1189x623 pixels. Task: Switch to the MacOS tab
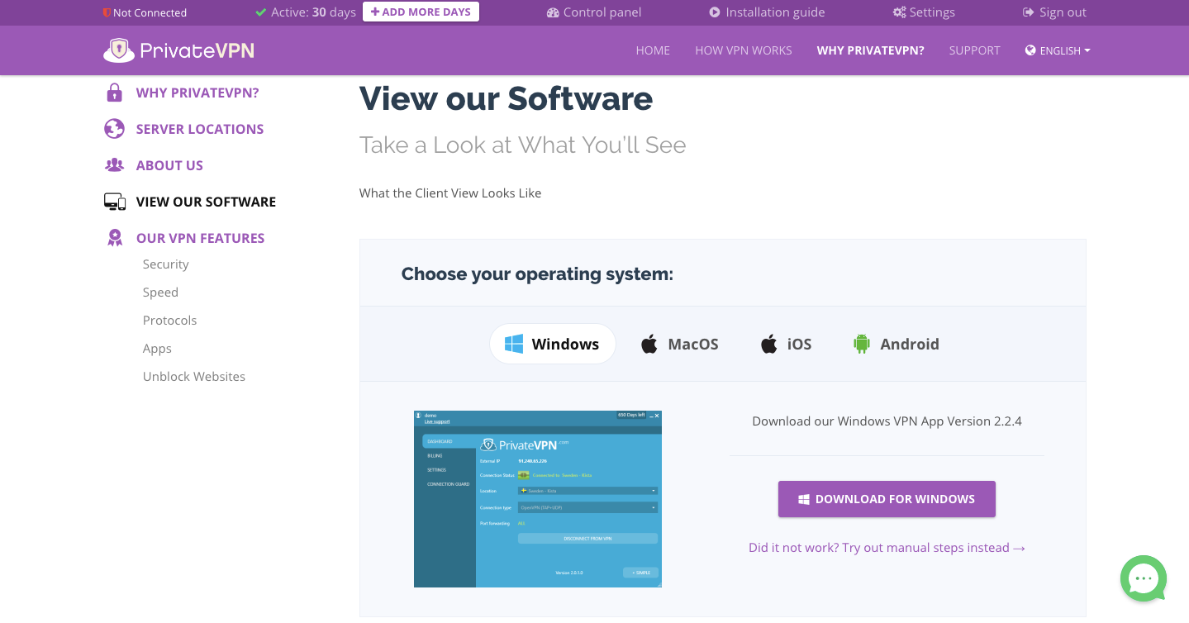(x=679, y=344)
